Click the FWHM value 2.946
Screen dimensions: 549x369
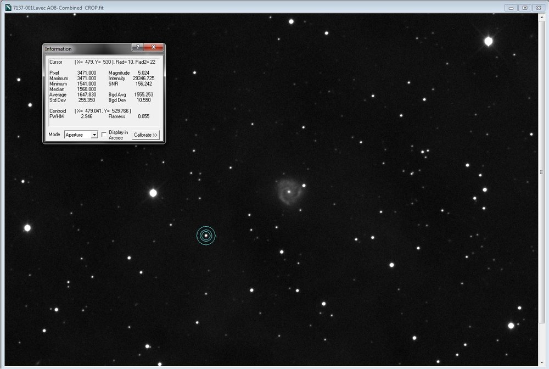tap(87, 116)
